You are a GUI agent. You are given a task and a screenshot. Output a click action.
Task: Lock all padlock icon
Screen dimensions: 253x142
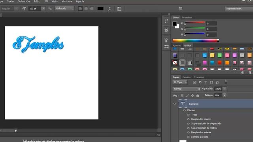click(198, 95)
